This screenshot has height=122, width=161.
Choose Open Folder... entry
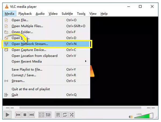(46, 32)
